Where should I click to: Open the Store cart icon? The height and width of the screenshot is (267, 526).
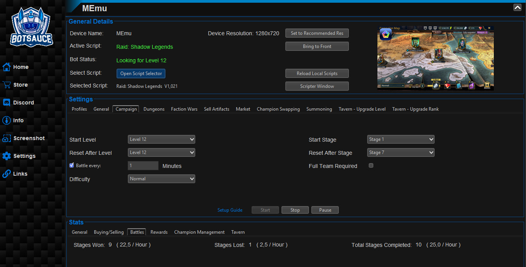tap(6, 85)
